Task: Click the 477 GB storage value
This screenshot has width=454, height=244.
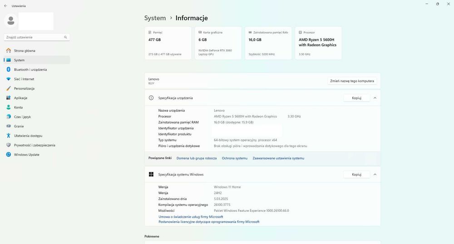Action: [154, 39]
